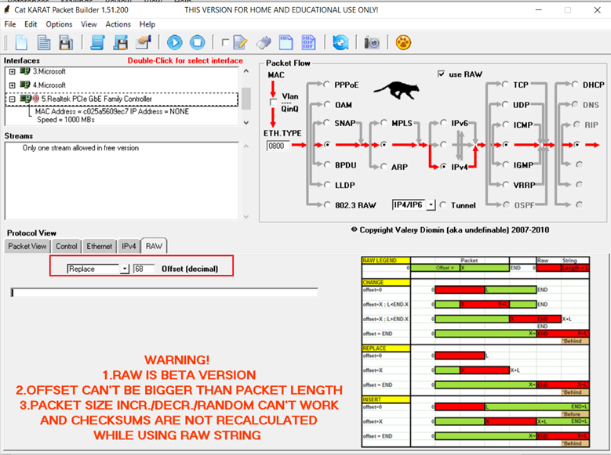Click the eraser icon in toolbar
611x455 pixels.
tap(264, 42)
